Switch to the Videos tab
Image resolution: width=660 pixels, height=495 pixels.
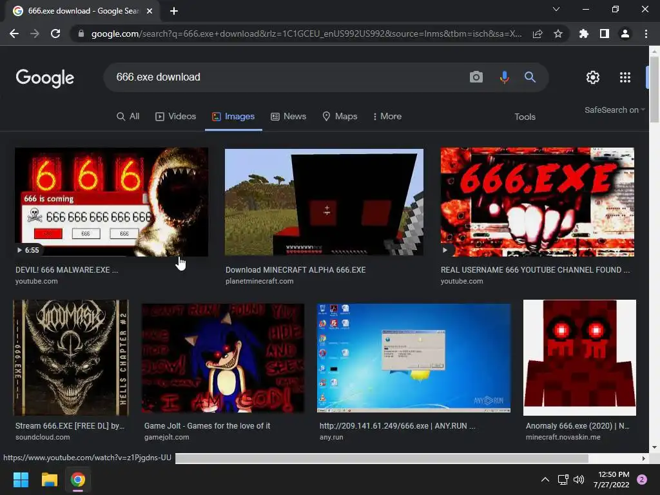click(x=175, y=116)
